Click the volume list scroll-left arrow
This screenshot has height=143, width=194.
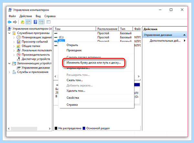[x=55, y=77]
